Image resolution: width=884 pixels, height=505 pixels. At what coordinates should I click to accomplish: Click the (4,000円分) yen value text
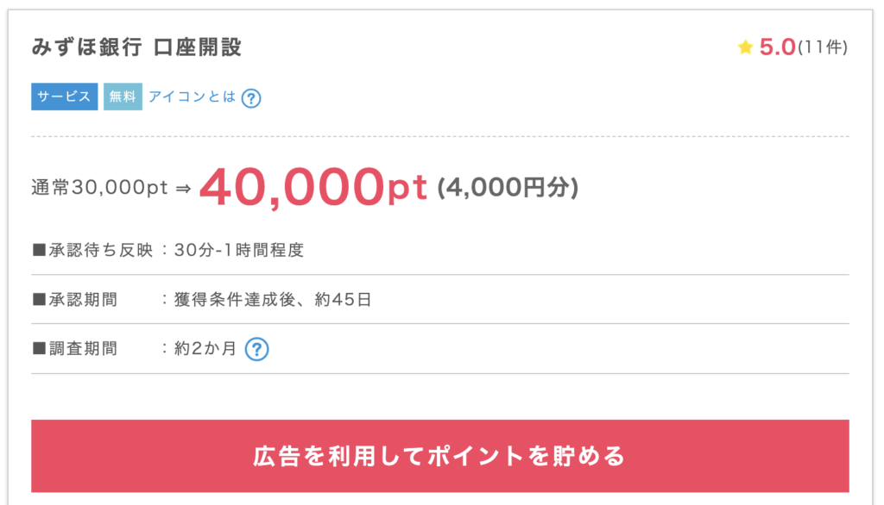[508, 188]
